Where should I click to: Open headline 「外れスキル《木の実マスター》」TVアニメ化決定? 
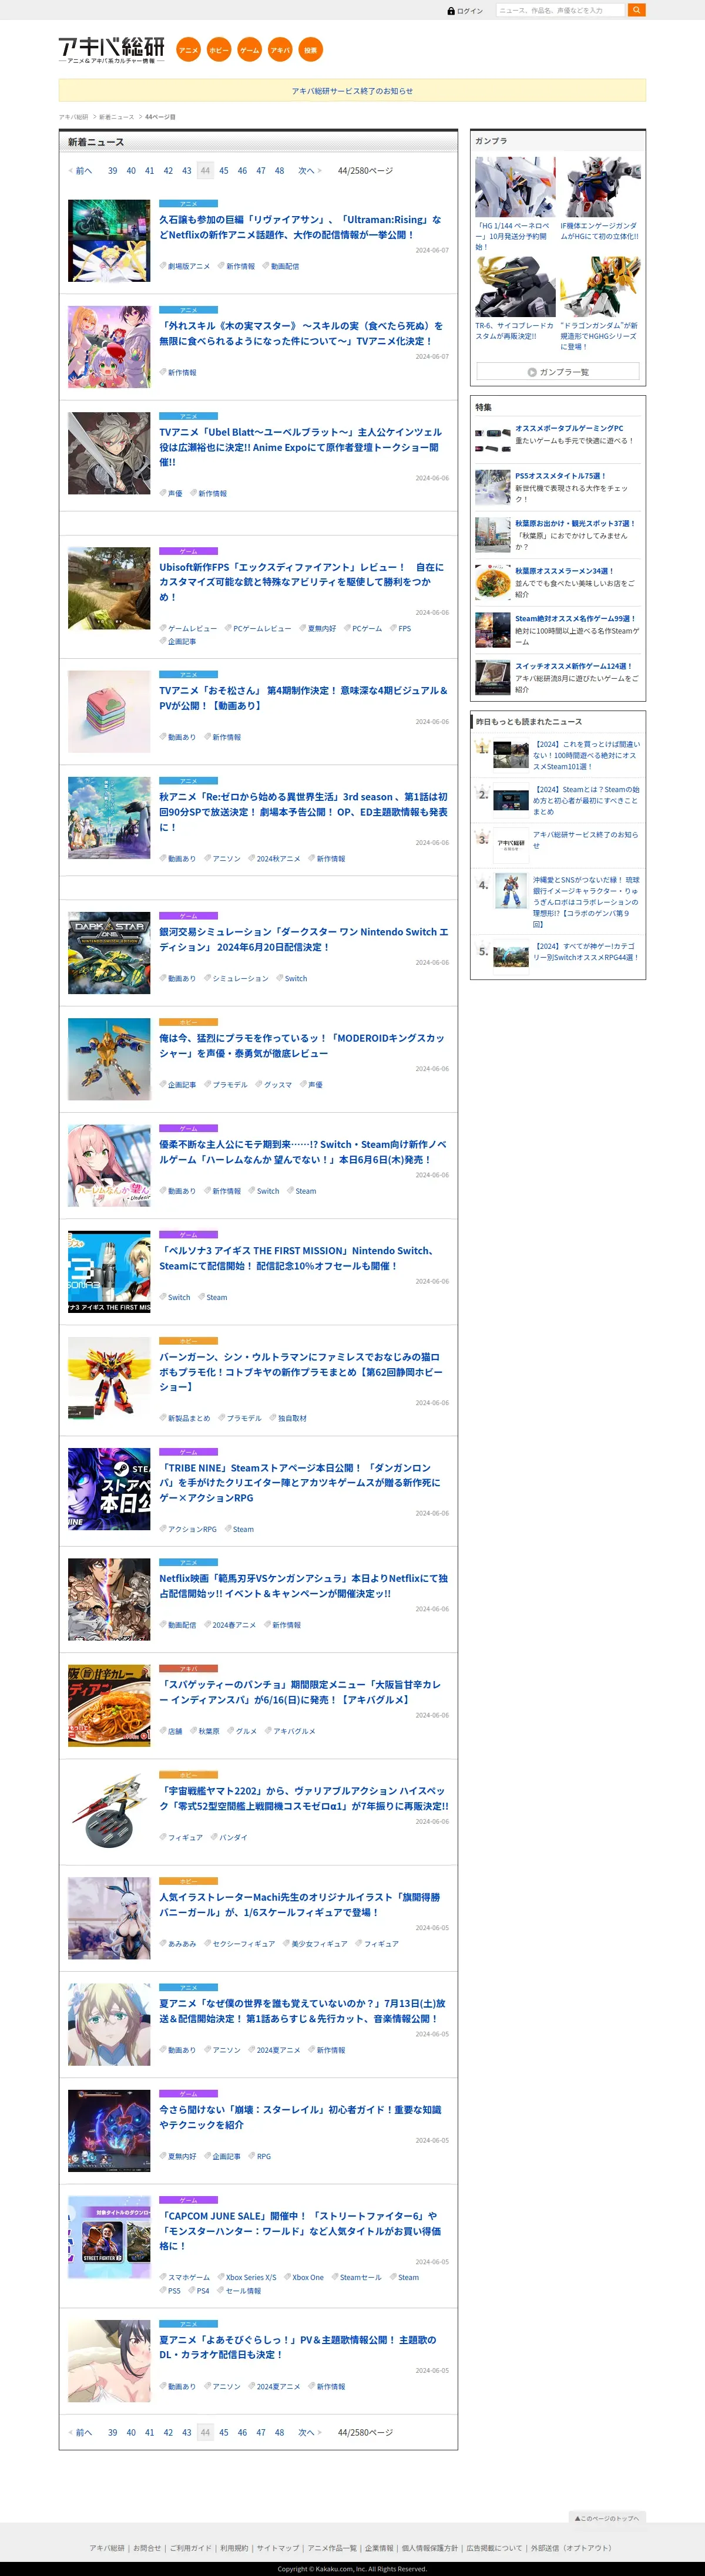[x=300, y=334]
